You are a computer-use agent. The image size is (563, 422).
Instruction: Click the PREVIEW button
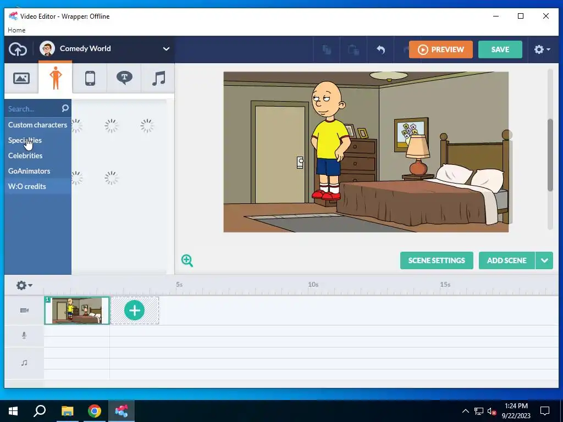click(440, 49)
